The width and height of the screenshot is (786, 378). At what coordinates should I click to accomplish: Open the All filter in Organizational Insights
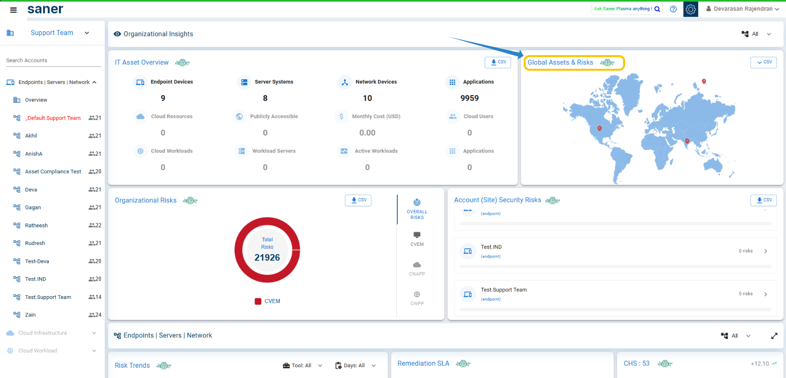[756, 34]
